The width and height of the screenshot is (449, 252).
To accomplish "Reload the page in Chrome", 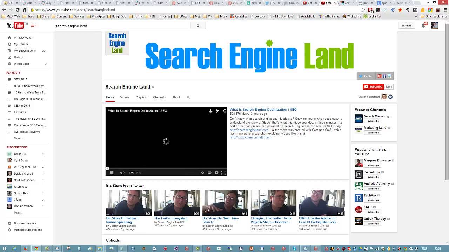I will tap(18, 10).
